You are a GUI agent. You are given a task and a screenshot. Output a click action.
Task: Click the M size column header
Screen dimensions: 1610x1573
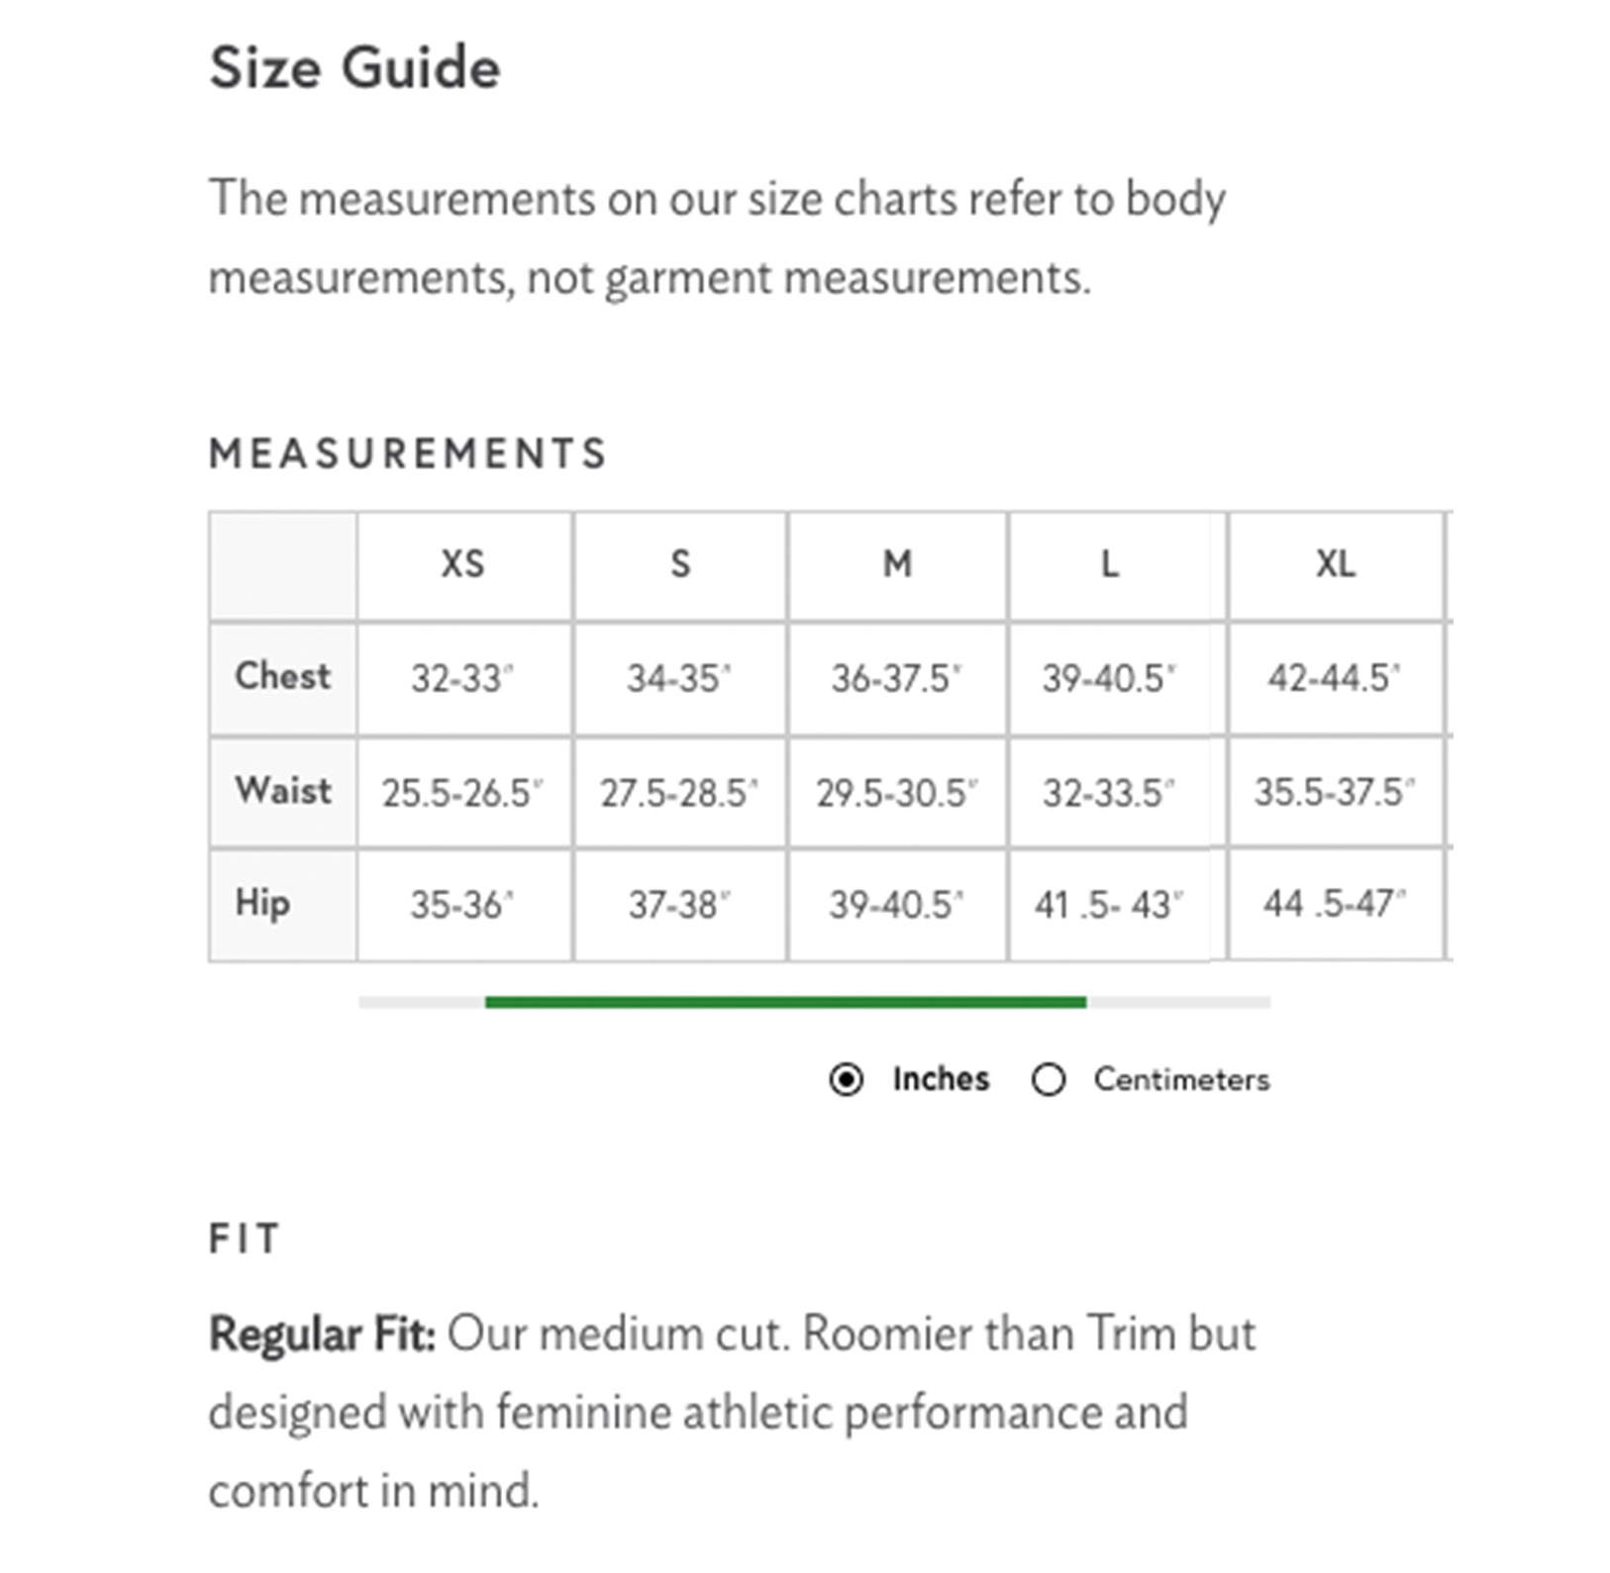(x=897, y=564)
